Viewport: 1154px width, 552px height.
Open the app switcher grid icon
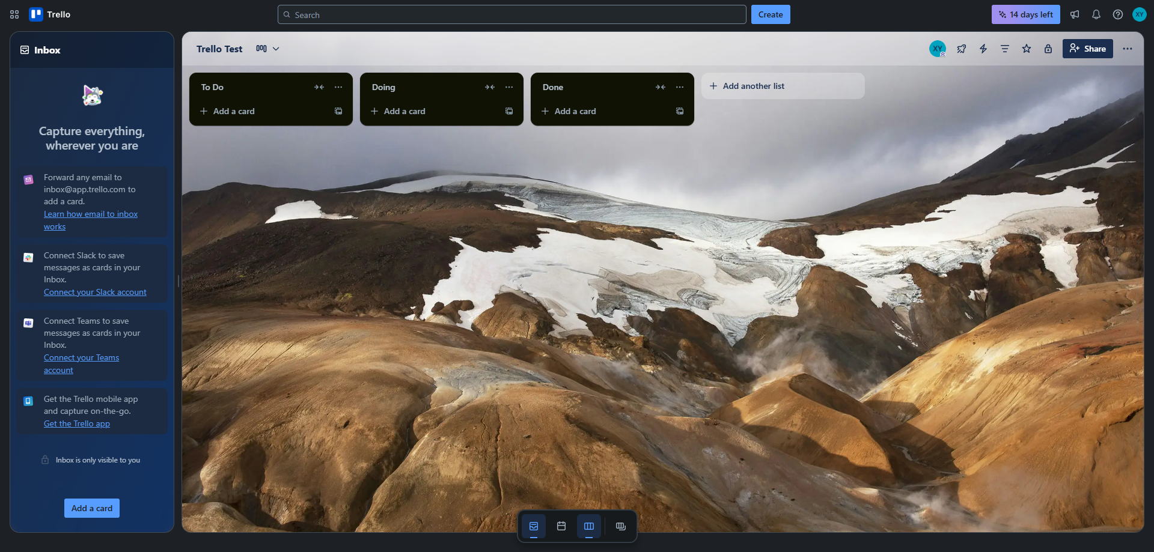[x=14, y=14]
